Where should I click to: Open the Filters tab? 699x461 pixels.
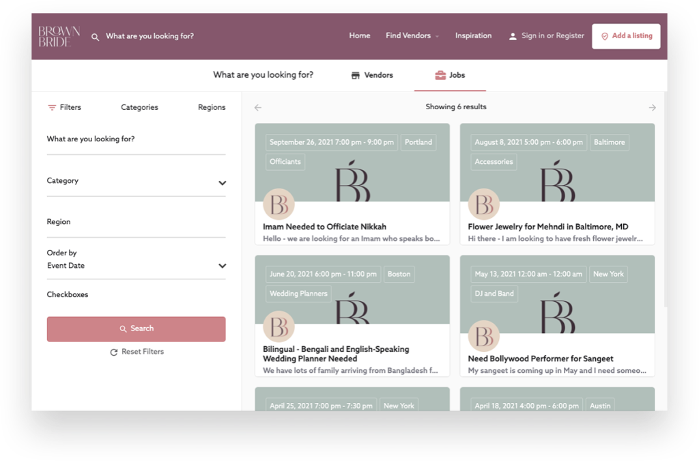65,107
